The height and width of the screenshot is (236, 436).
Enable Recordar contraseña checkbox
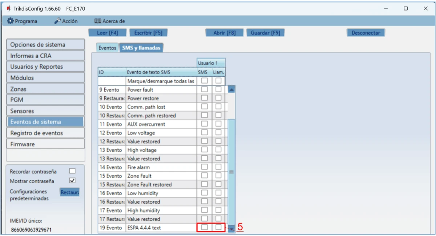click(x=72, y=171)
